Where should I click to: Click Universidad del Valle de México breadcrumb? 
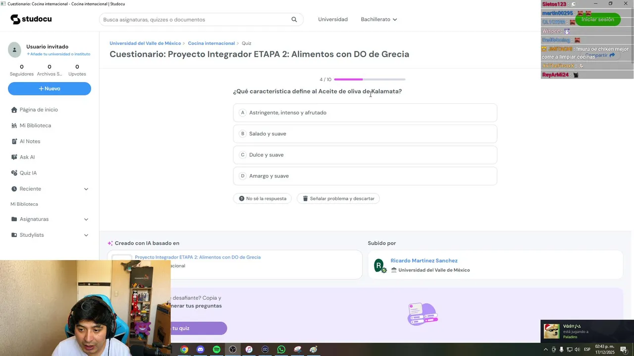coord(145,44)
